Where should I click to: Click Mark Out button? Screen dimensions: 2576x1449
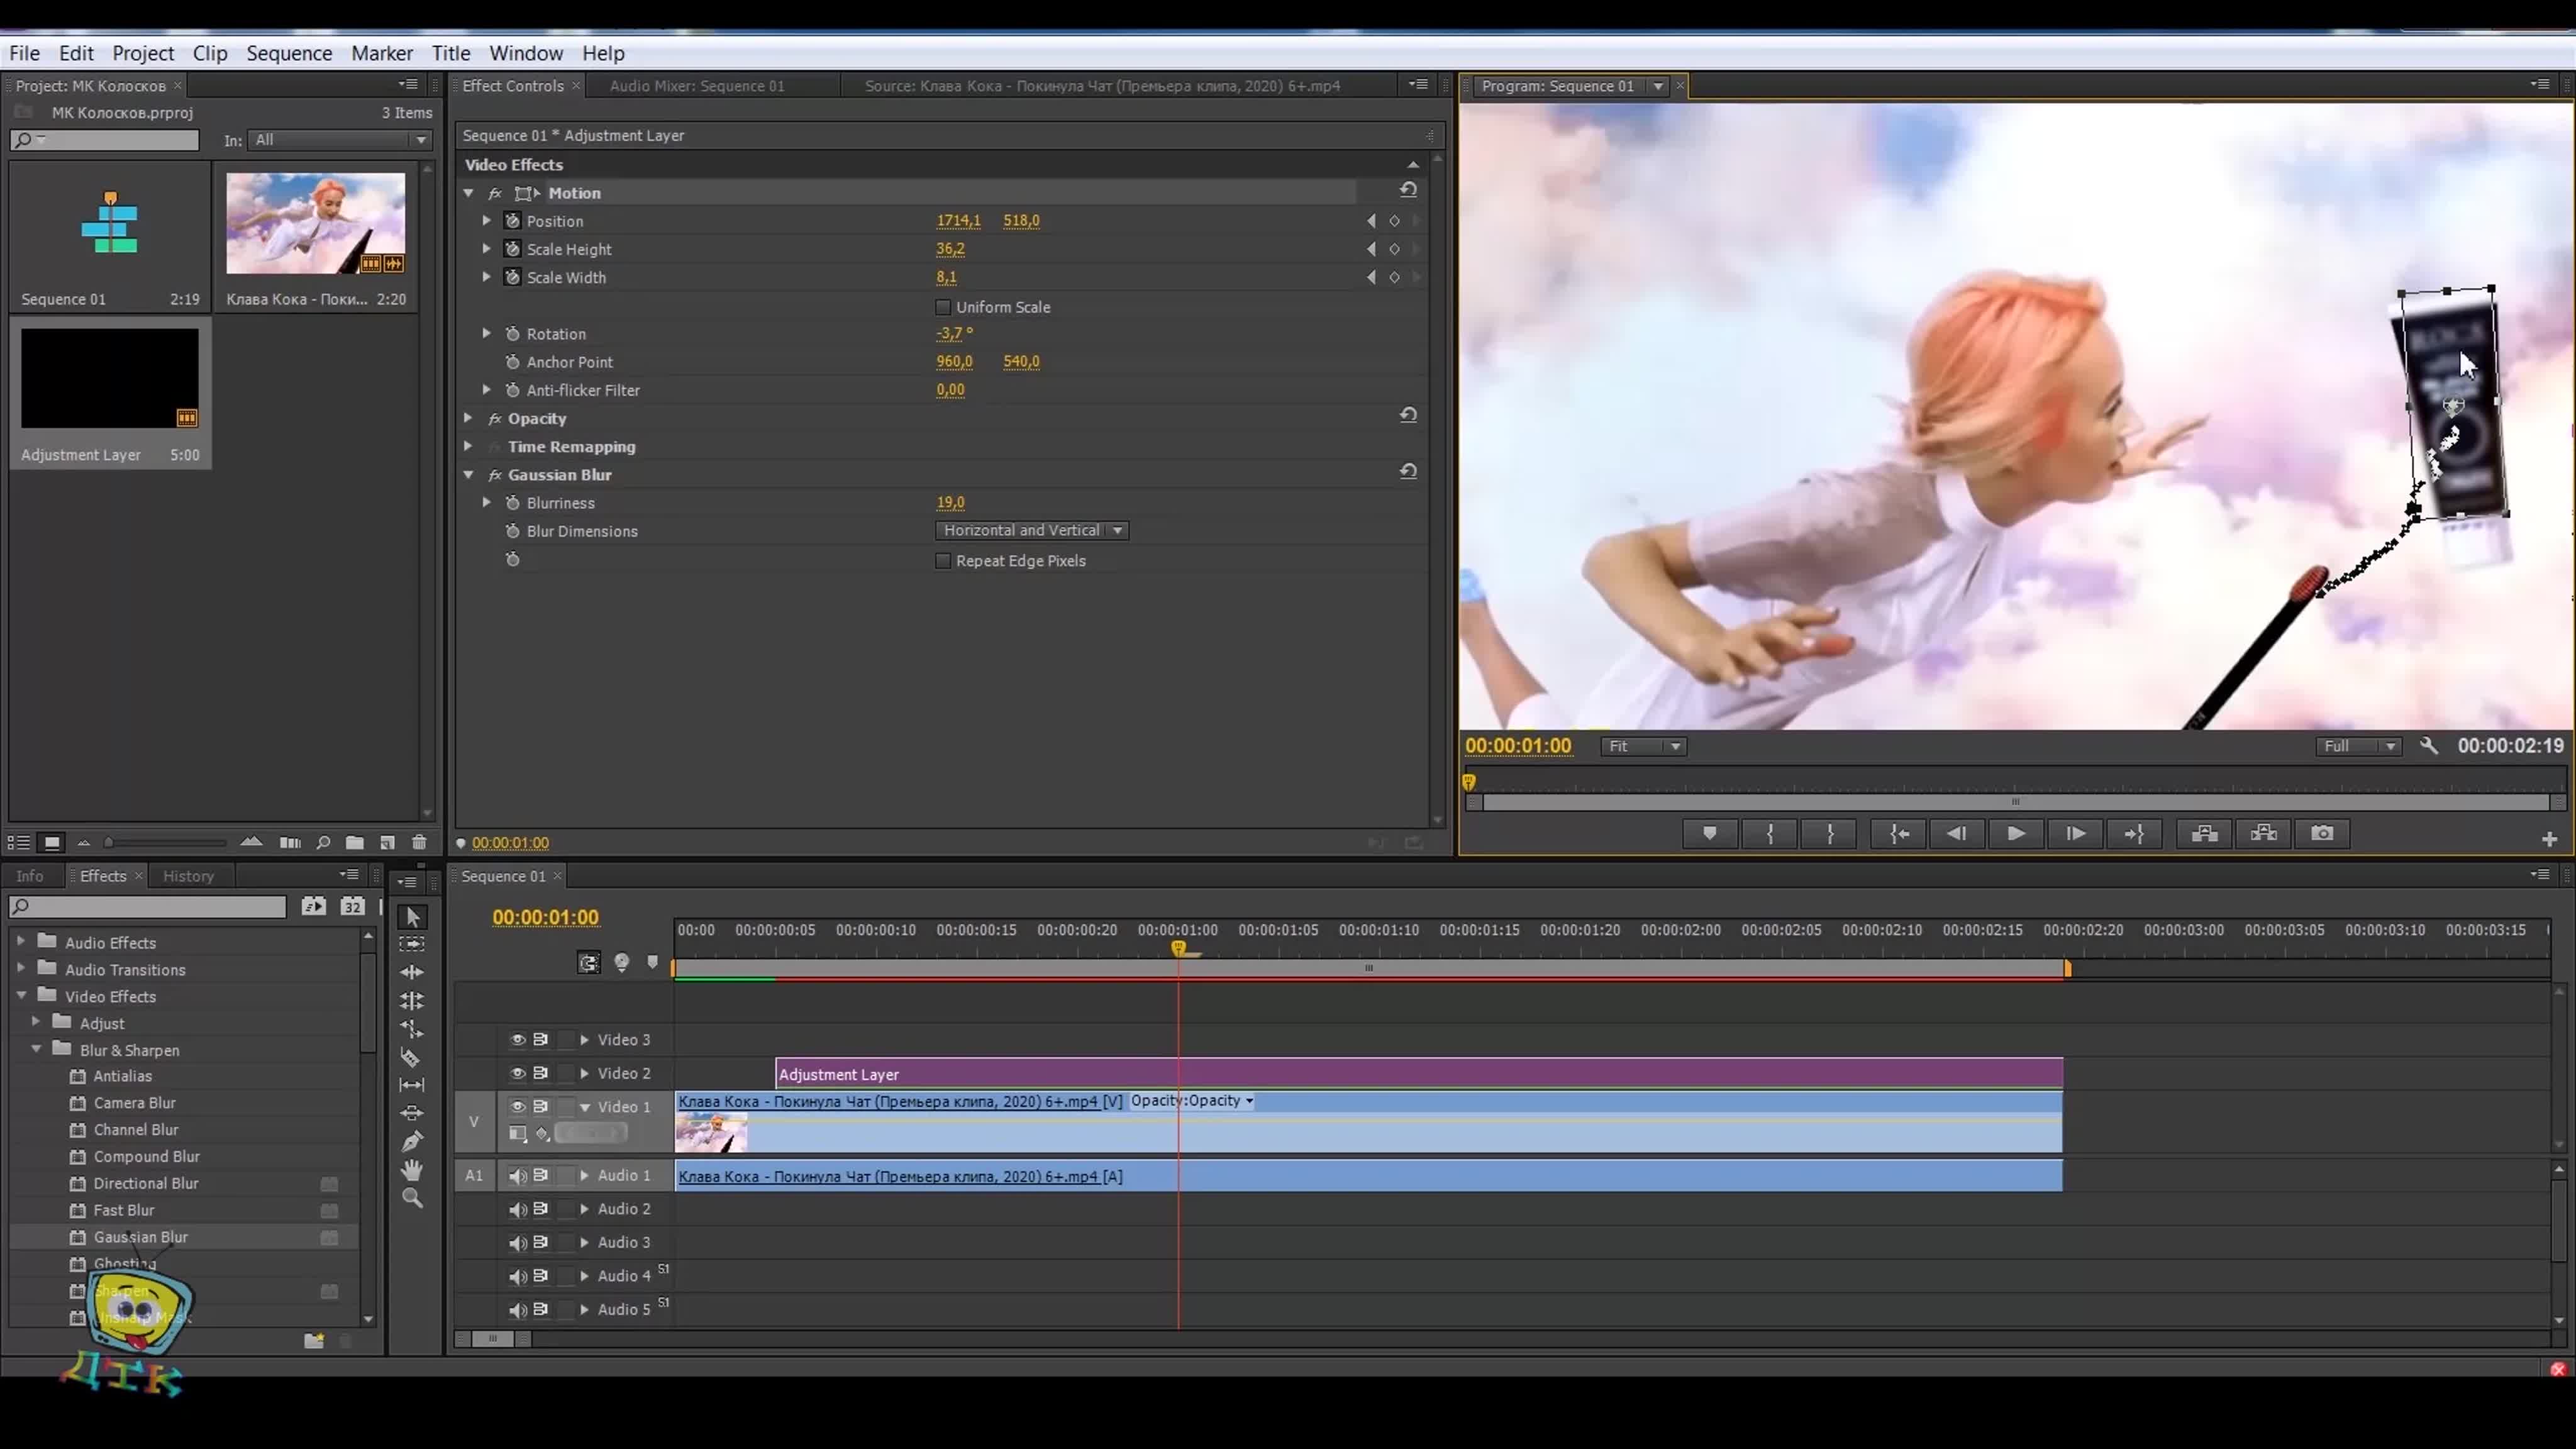1830,834
